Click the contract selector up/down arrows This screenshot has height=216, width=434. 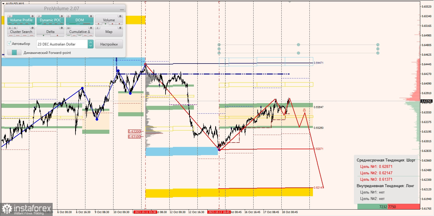pyautogui.click(x=91, y=44)
